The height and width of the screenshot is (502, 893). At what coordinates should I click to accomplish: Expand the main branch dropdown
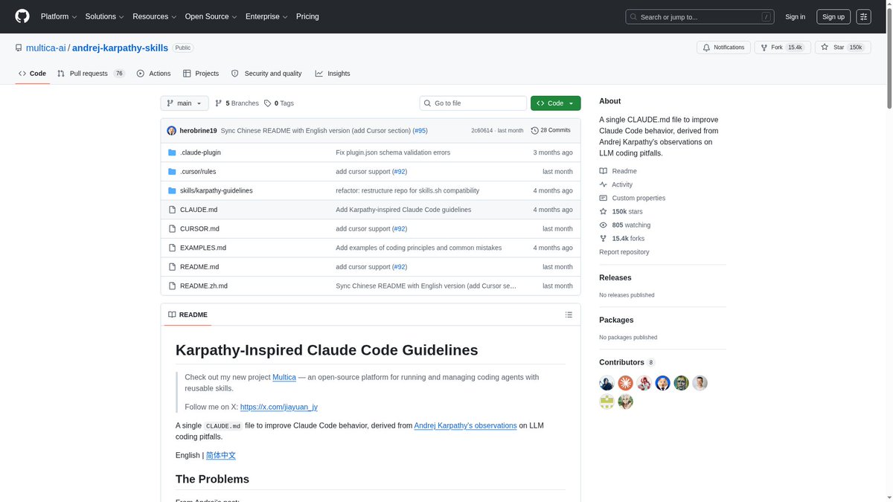point(185,103)
